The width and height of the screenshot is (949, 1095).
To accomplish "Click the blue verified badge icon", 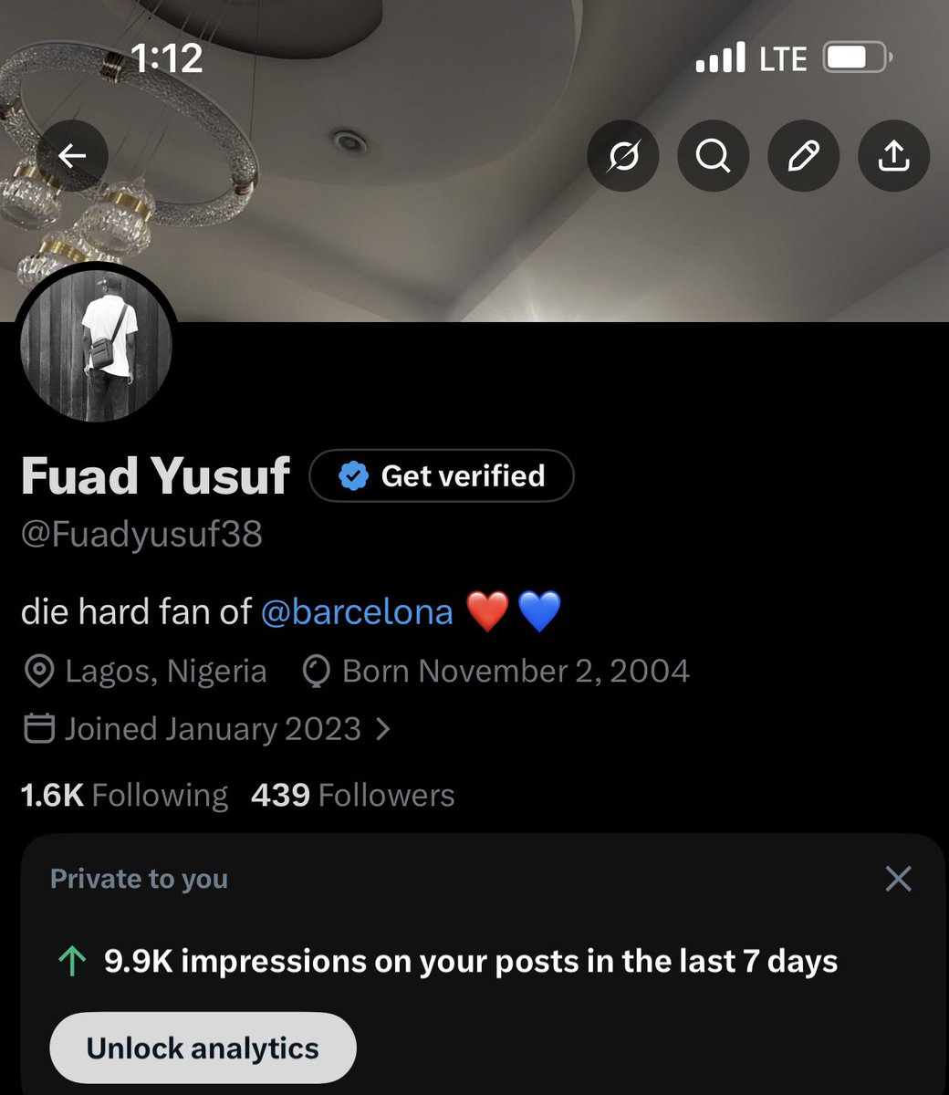I will 353,475.
